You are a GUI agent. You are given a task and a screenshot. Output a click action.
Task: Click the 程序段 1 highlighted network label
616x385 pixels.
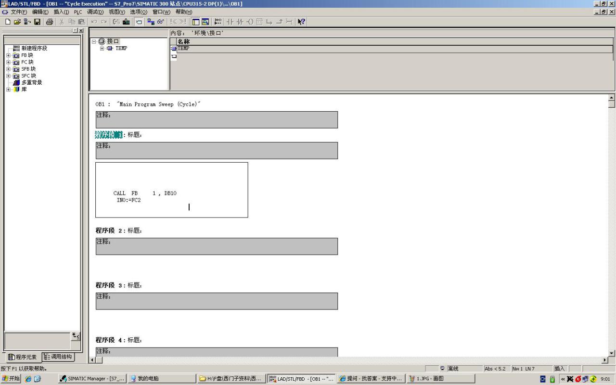pyautogui.click(x=109, y=135)
